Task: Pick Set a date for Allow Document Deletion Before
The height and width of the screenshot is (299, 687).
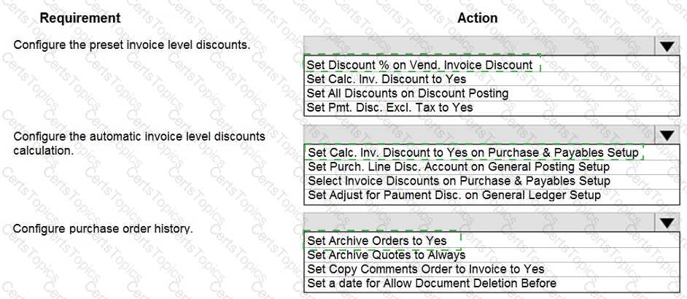Action: [431, 283]
